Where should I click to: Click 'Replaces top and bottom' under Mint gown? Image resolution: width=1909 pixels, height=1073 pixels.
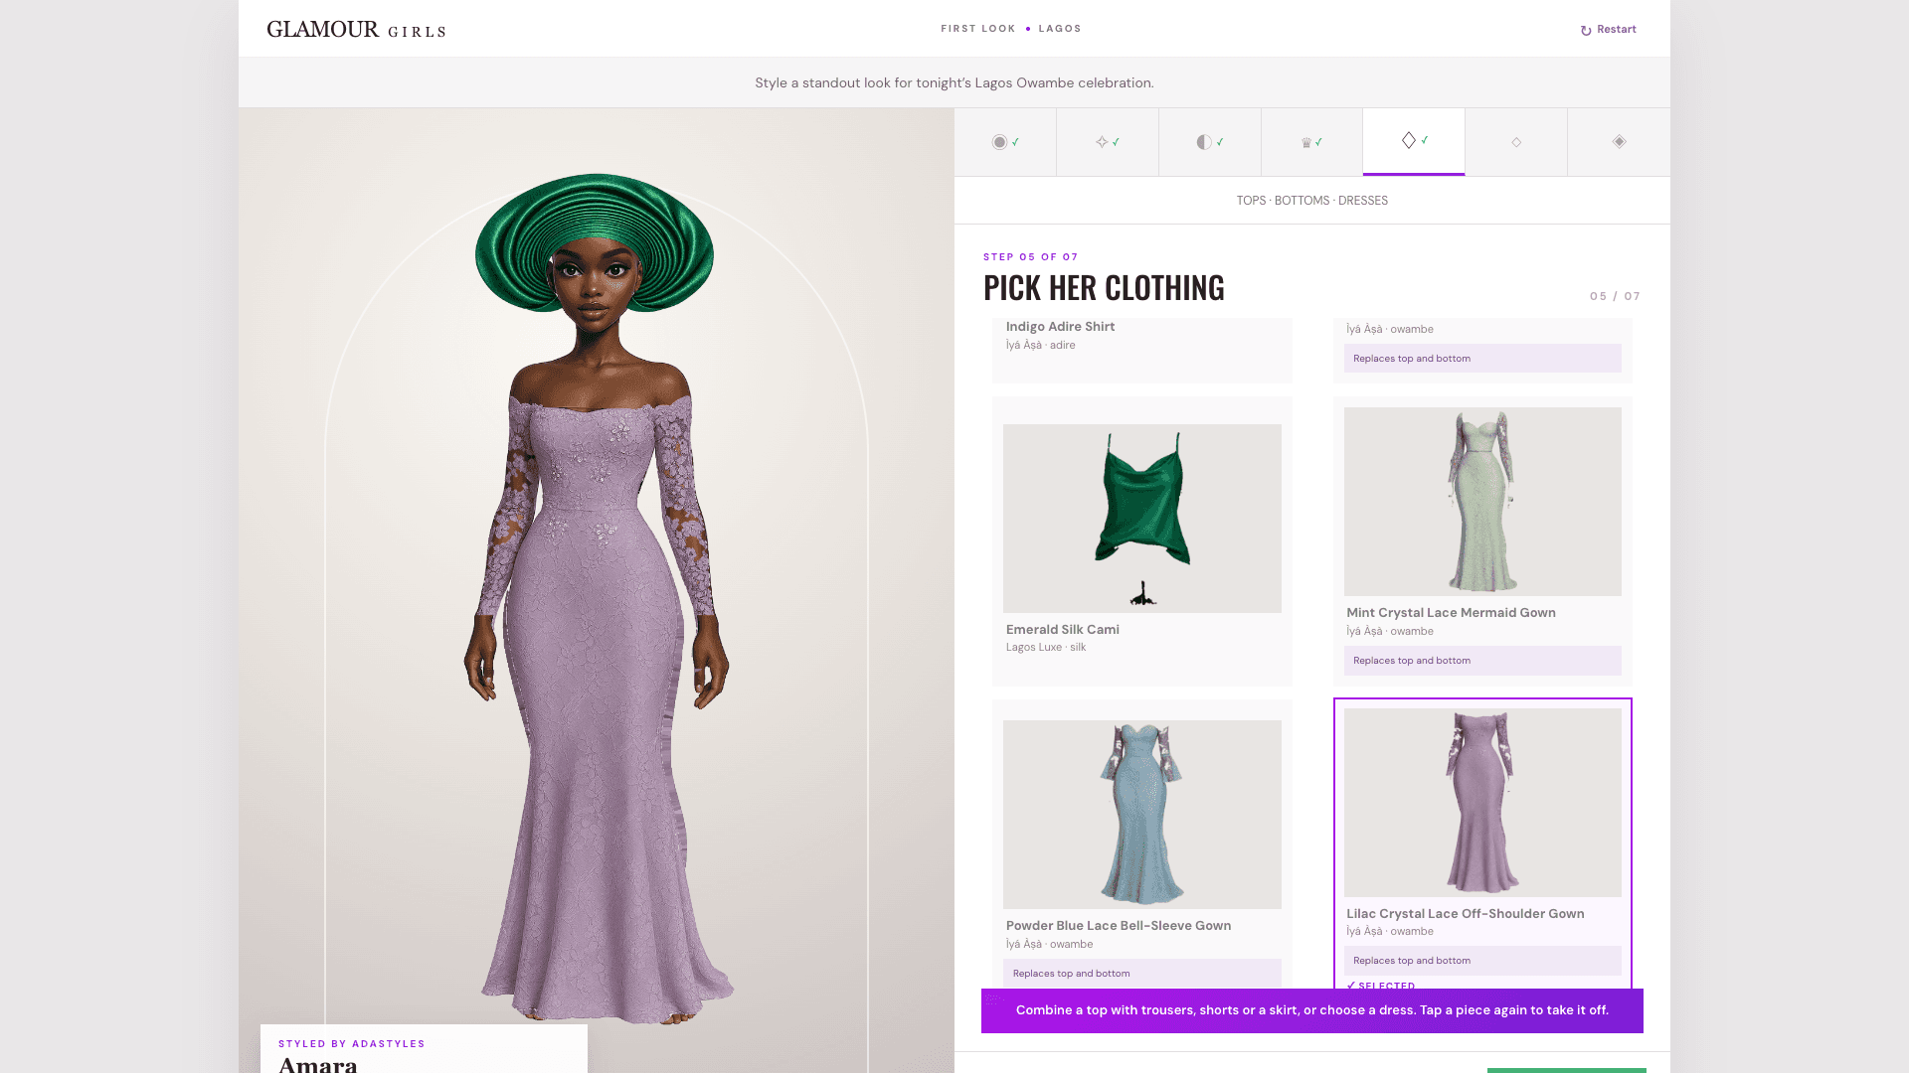click(x=1482, y=661)
